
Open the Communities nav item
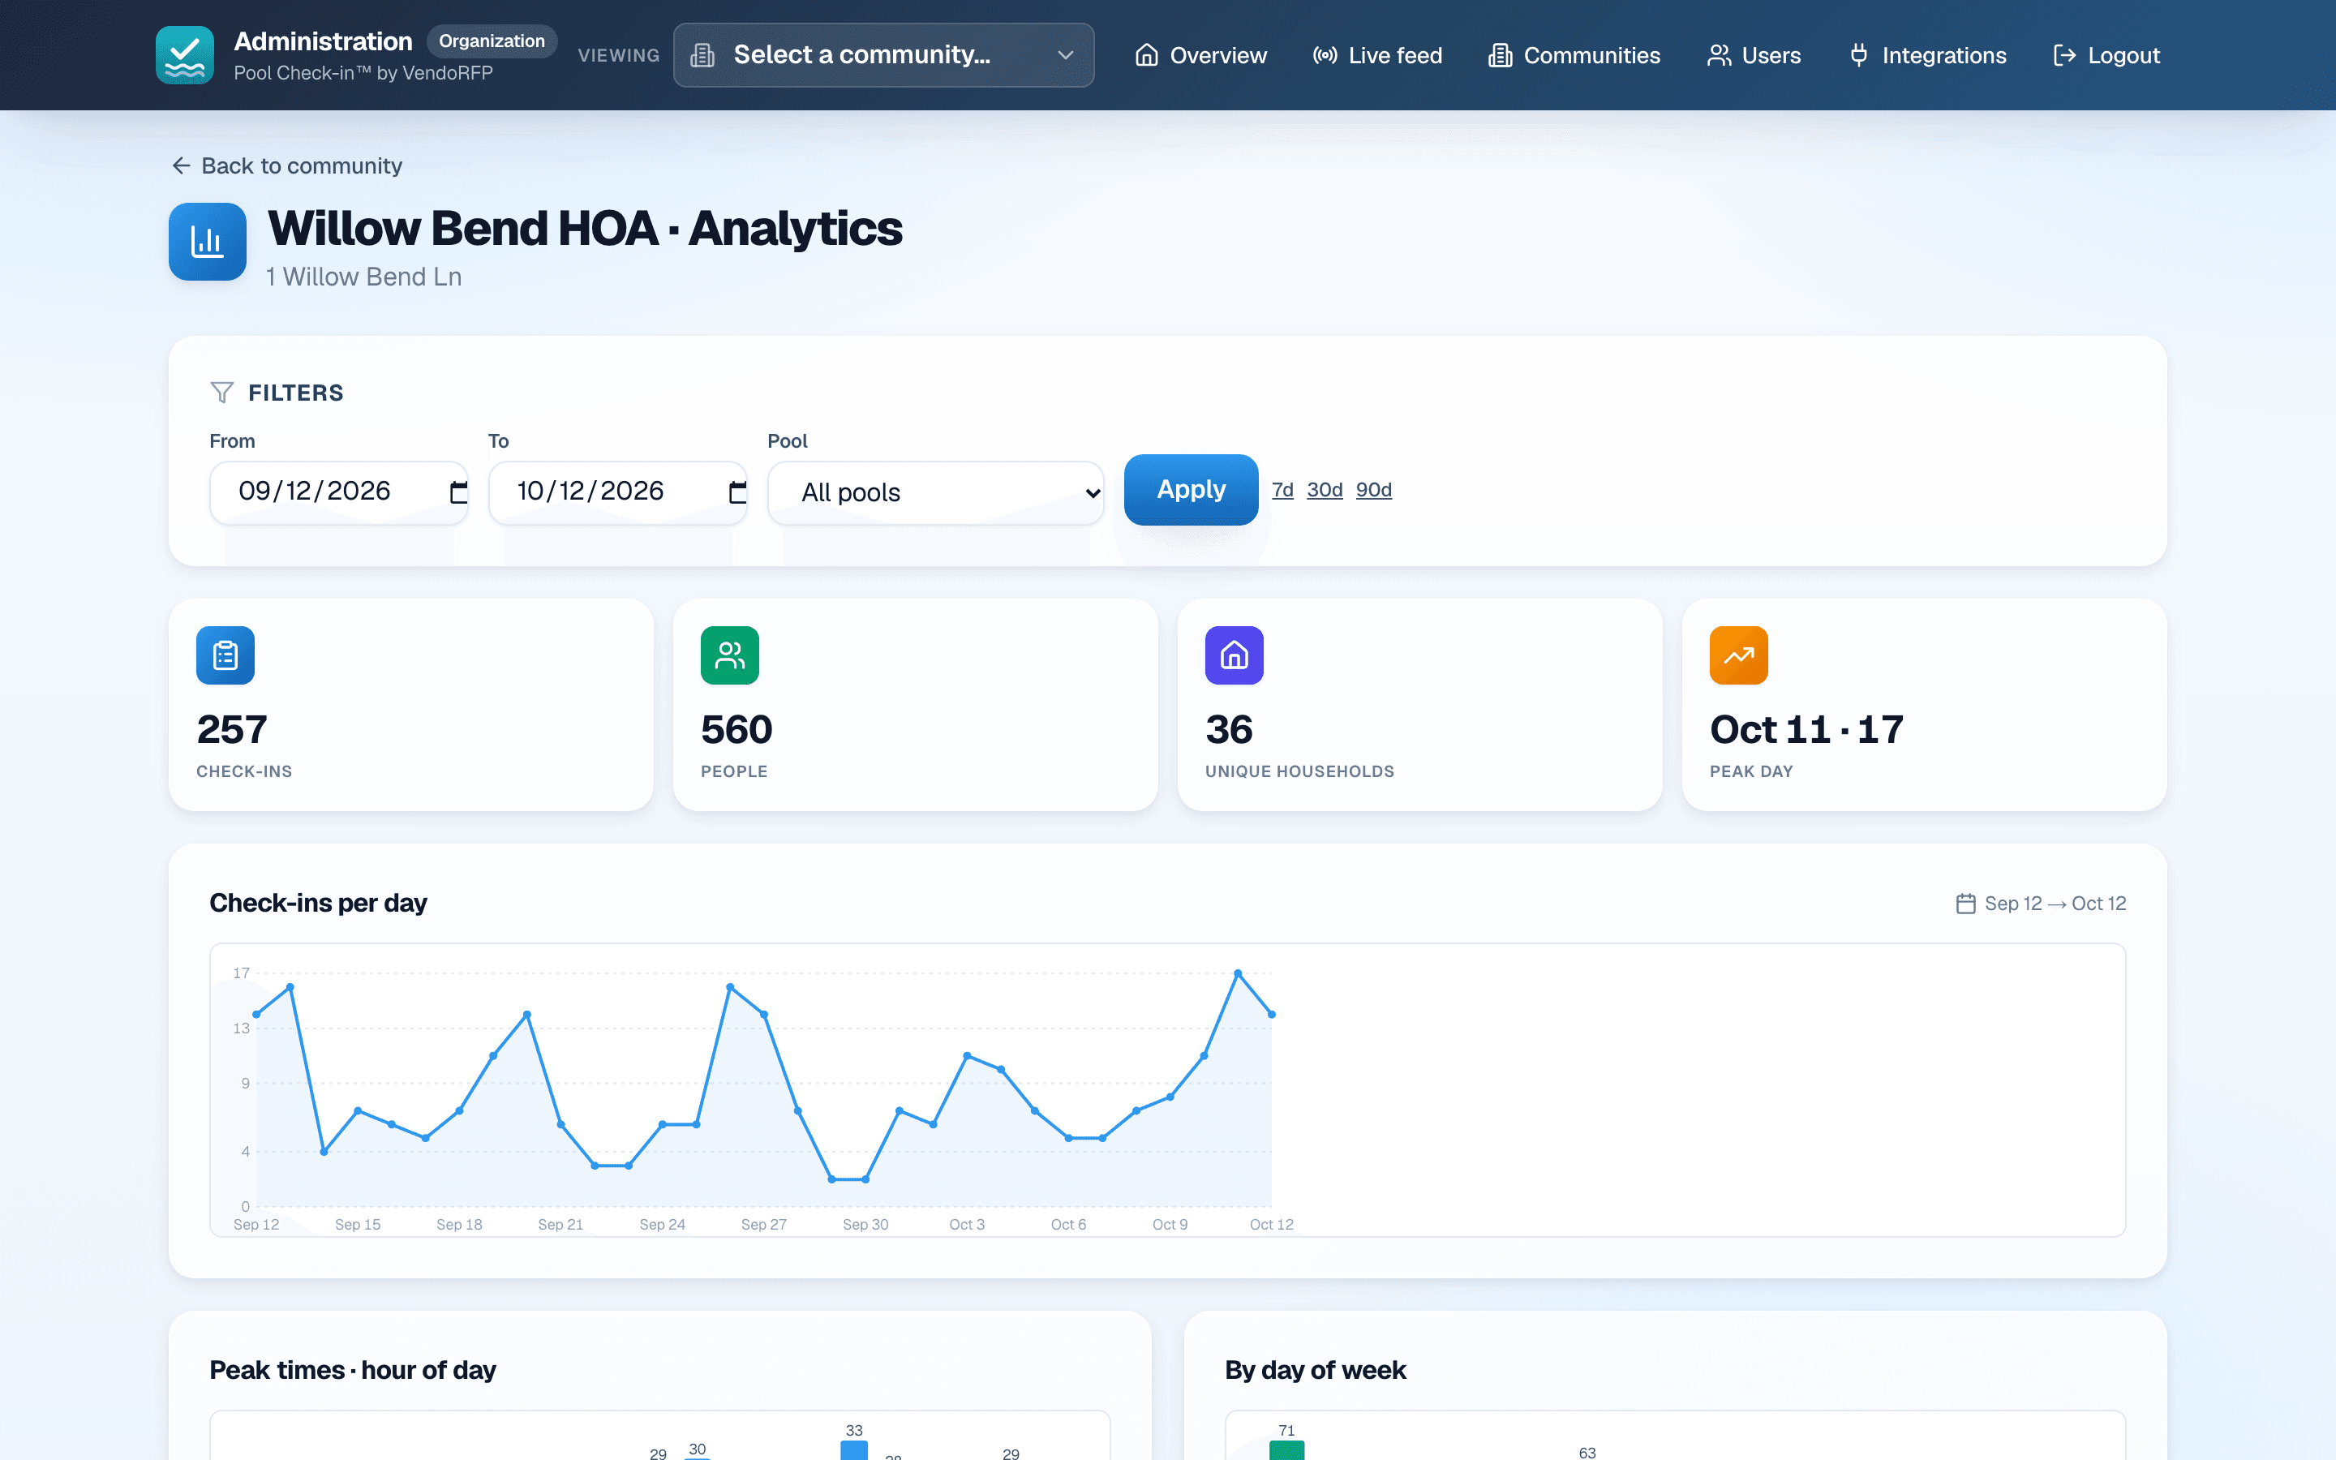tap(1574, 55)
